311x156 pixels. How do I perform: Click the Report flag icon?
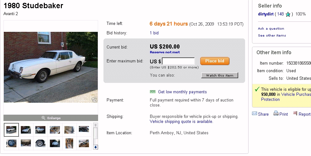click(295, 113)
